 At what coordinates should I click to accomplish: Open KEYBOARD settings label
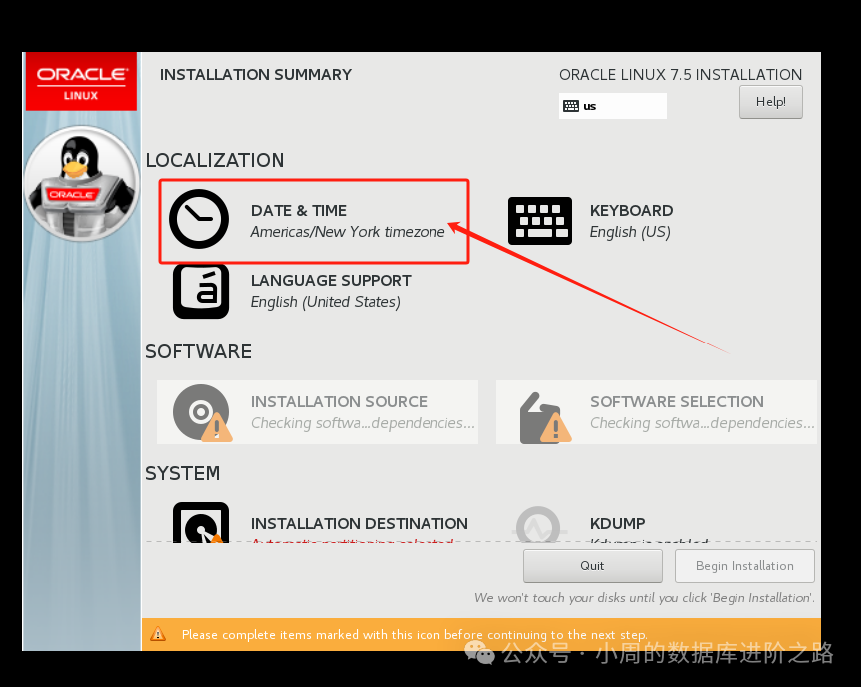631,211
